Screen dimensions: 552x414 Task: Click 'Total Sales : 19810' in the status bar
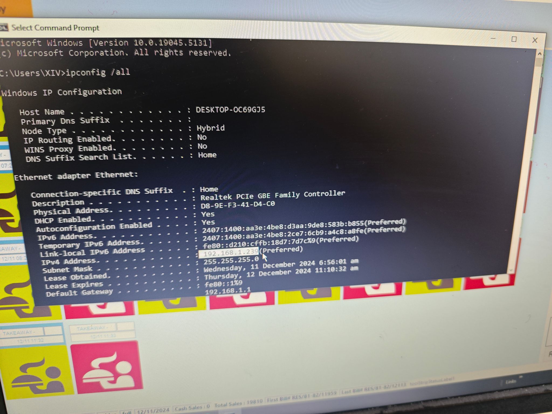(x=238, y=403)
